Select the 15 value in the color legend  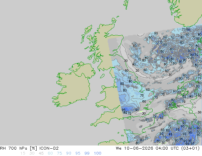click(x=23, y=153)
